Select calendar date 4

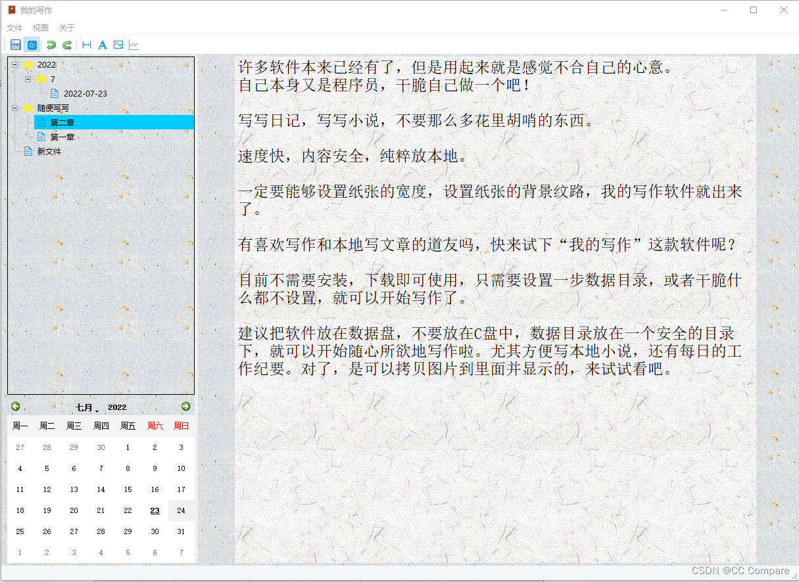(x=20, y=468)
